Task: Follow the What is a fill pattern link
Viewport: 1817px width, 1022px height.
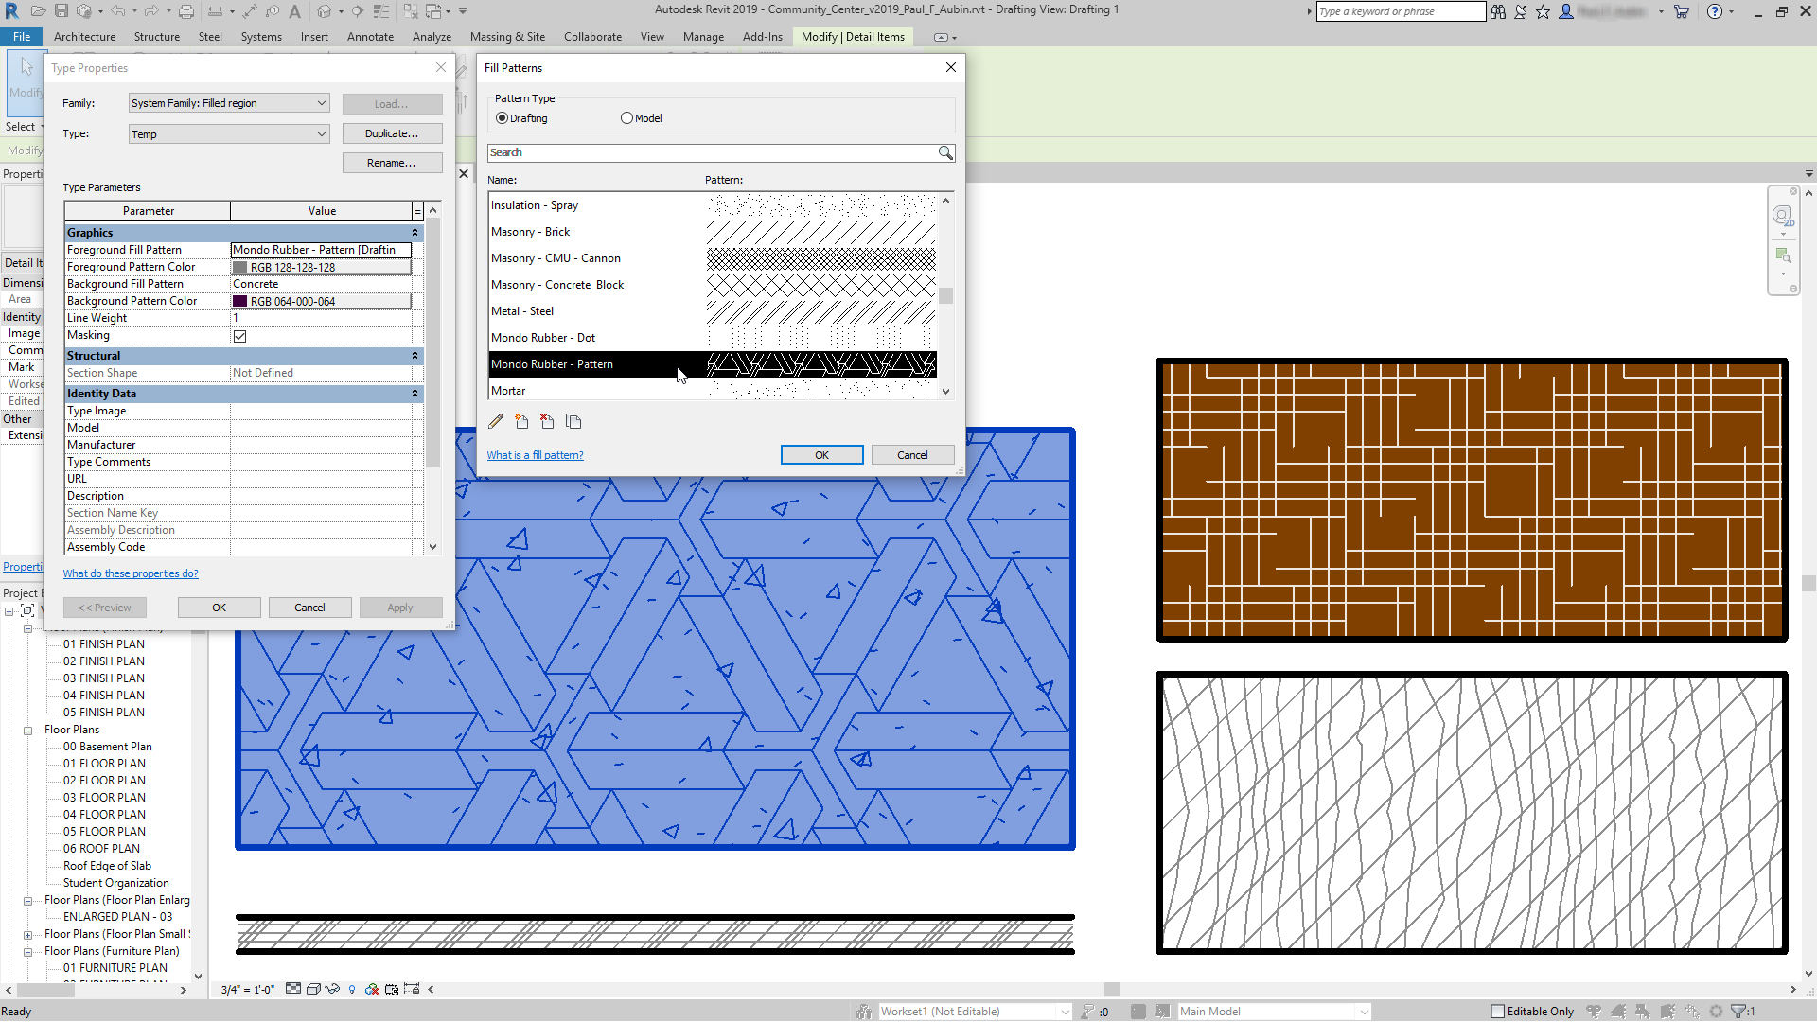Action: 535,455
